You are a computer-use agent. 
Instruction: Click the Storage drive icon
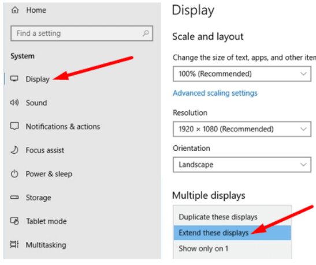pyautogui.click(x=14, y=197)
